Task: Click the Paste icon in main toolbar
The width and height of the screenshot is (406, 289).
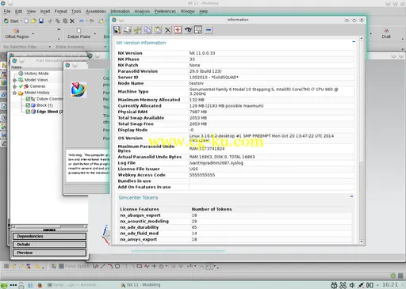Action: [65, 21]
